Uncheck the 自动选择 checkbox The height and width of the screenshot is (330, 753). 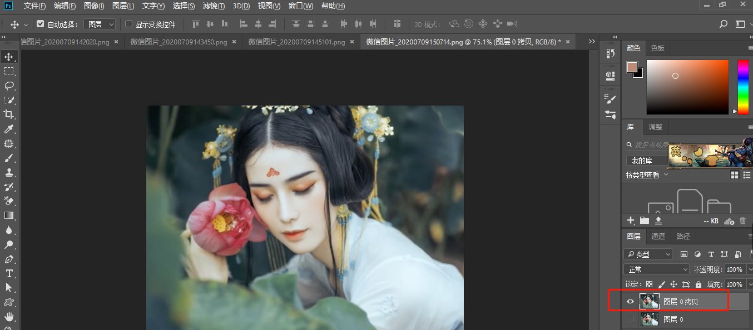pos(40,24)
